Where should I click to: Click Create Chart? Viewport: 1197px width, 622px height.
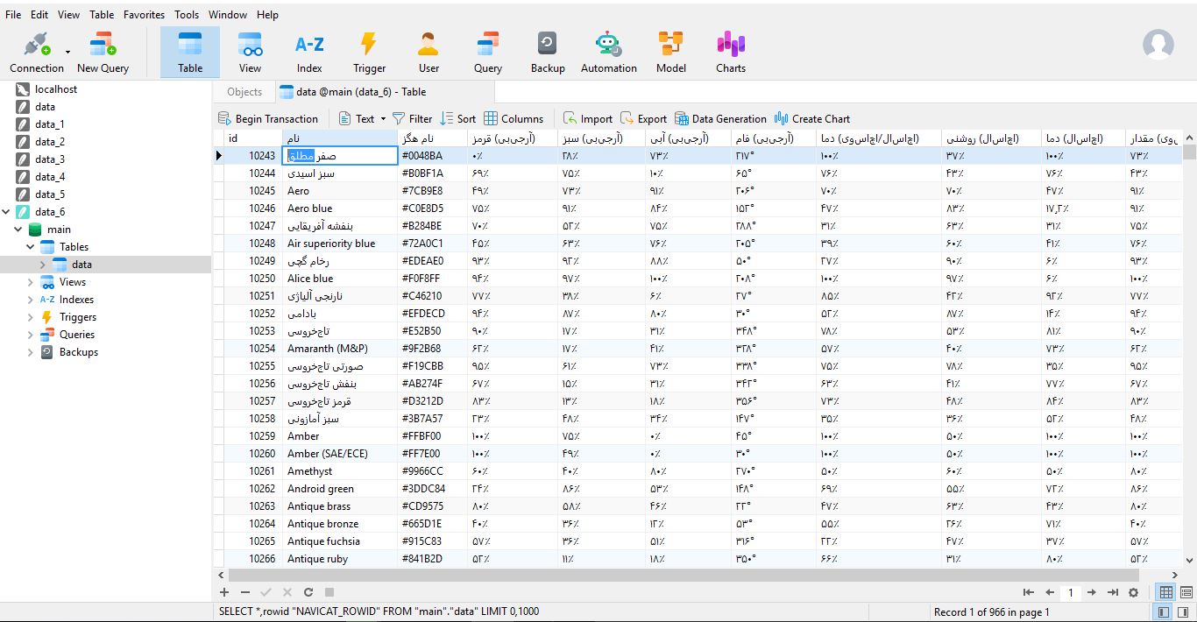point(812,118)
